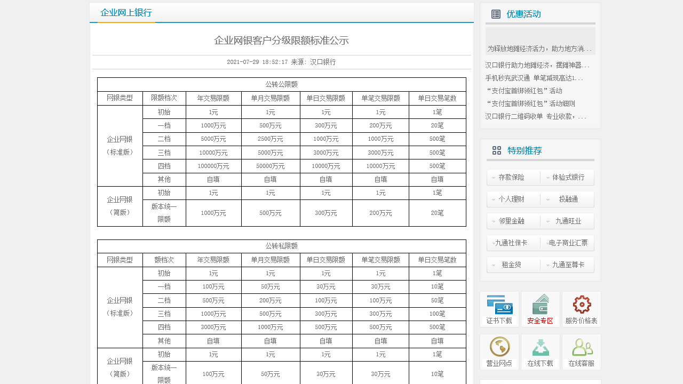Click the grid icon beside 特别推荐
Image resolution: width=683 pixels, height=384 pixels.
pos(497,150)
